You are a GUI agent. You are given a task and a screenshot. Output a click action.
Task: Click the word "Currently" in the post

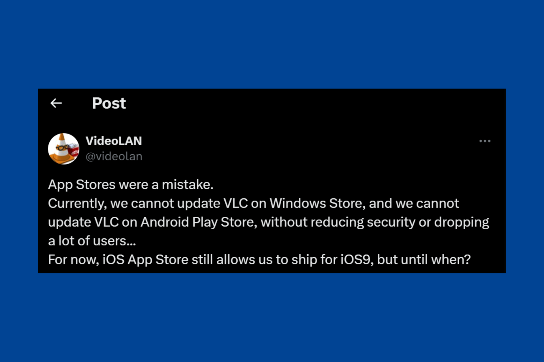[x=76, y=203]
